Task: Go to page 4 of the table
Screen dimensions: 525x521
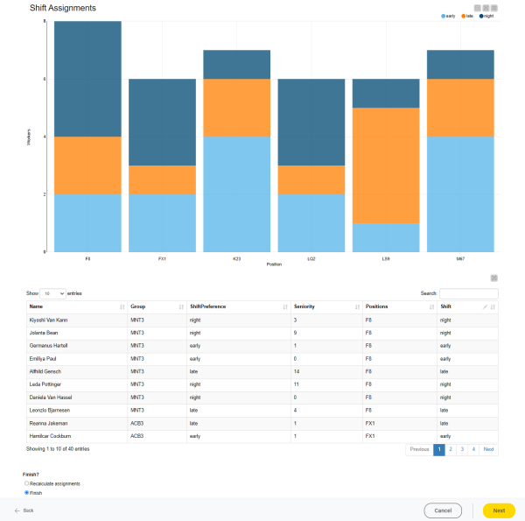Action: click(x=473, y=449)
